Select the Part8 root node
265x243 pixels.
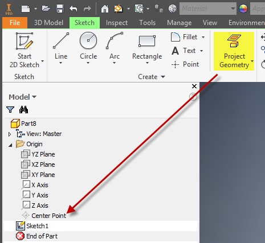(23, 123)
